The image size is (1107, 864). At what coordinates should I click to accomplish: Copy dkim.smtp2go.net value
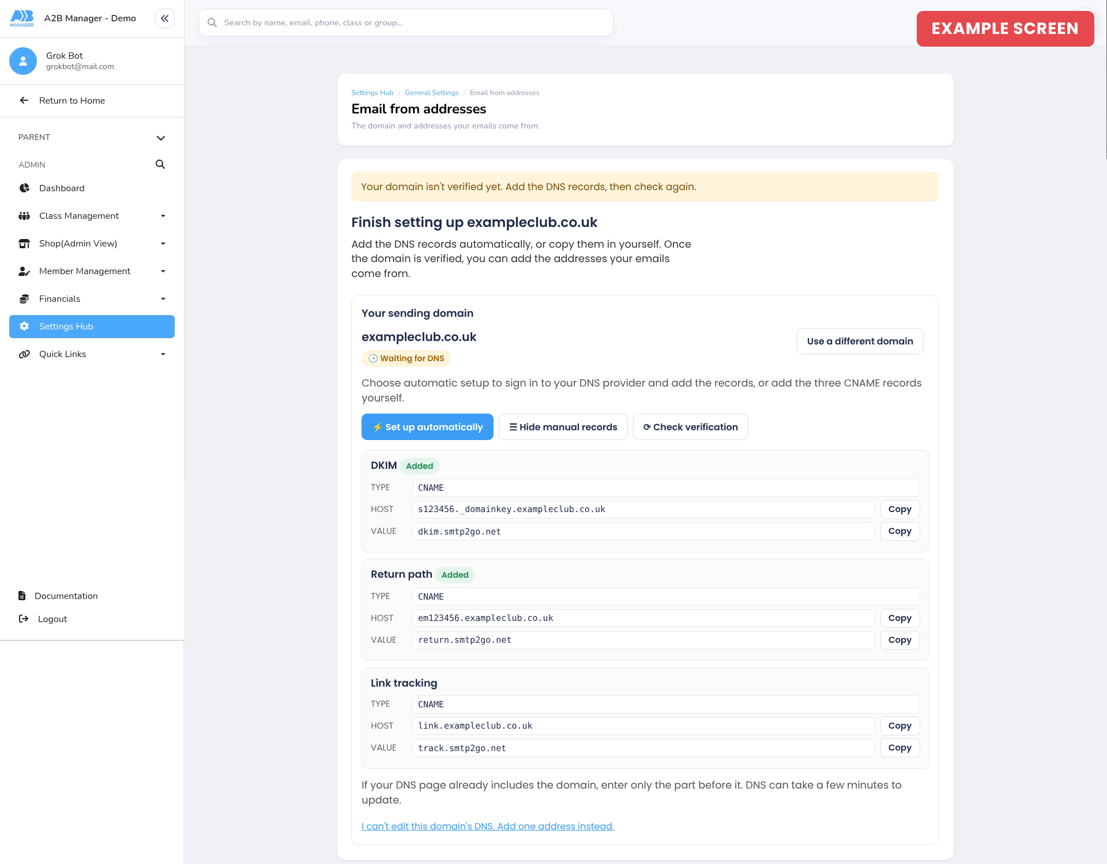[x=899, y=531]
